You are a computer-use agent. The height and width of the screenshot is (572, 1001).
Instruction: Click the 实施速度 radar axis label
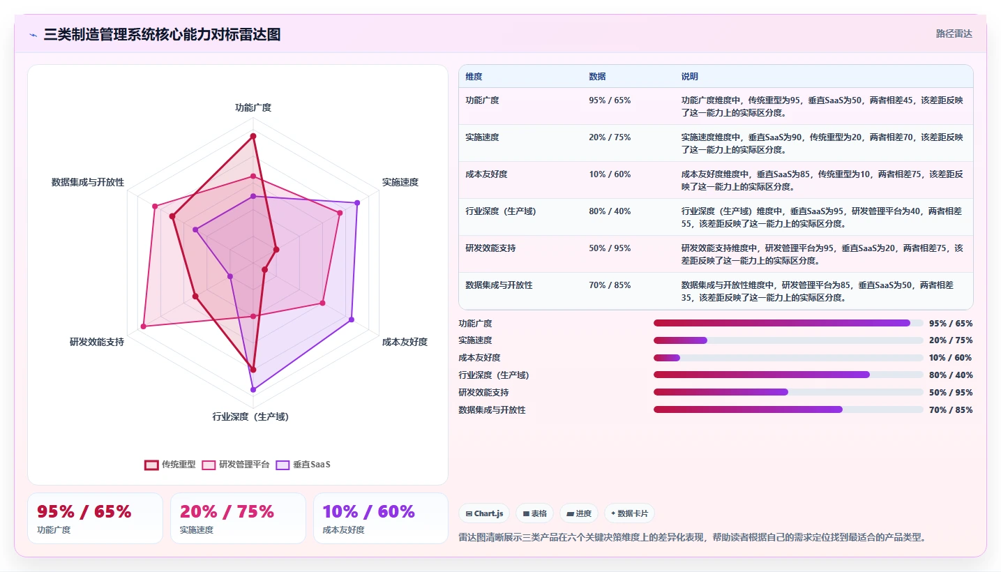(400, 182)
